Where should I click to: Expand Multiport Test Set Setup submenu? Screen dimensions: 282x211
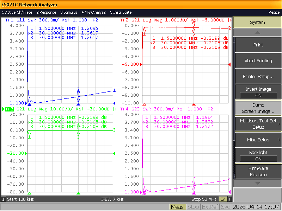(258, 124)
